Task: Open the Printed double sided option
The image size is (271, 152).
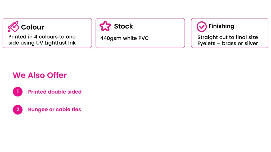Action: click(55, 92)
